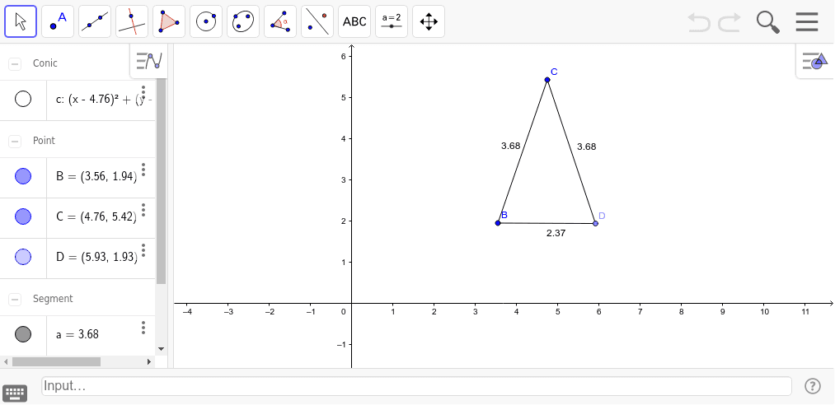
Task: Select the circle equation c entry
Action: point(105,100)
